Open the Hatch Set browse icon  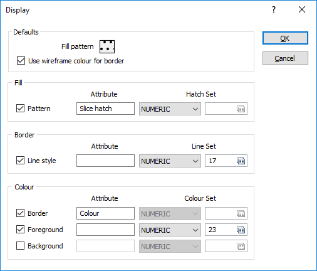click(241, 109)
